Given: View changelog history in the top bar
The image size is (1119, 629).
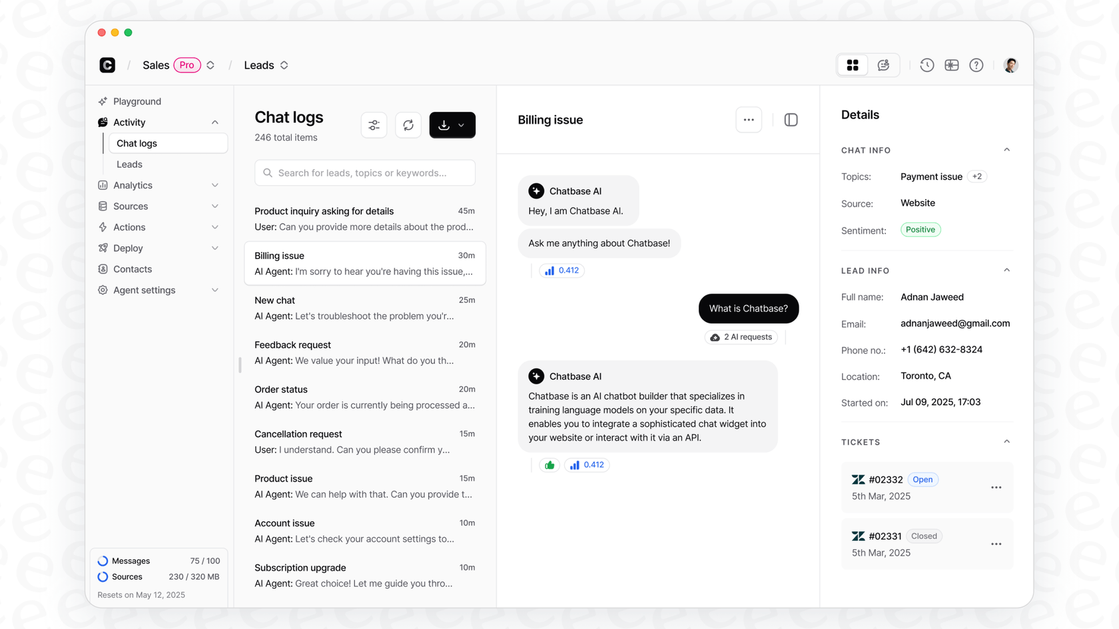Looking at the screenshot, I should pos(927,65).
